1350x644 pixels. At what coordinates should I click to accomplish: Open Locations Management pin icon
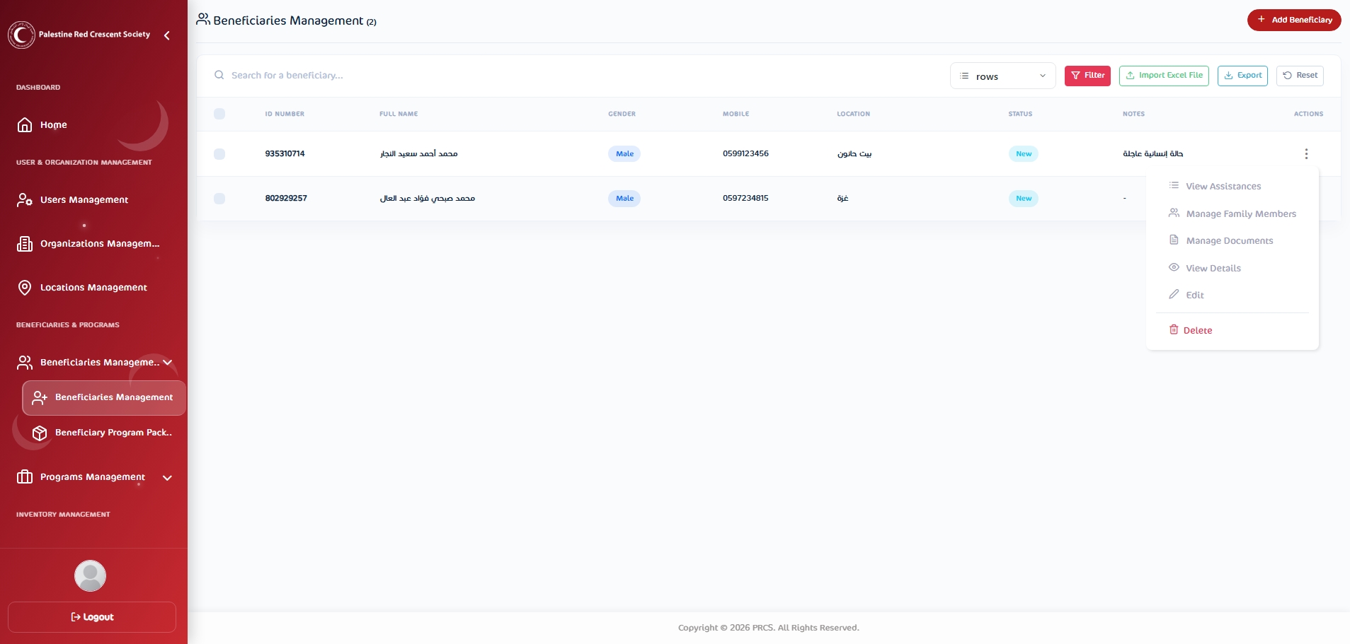[25, 288]
